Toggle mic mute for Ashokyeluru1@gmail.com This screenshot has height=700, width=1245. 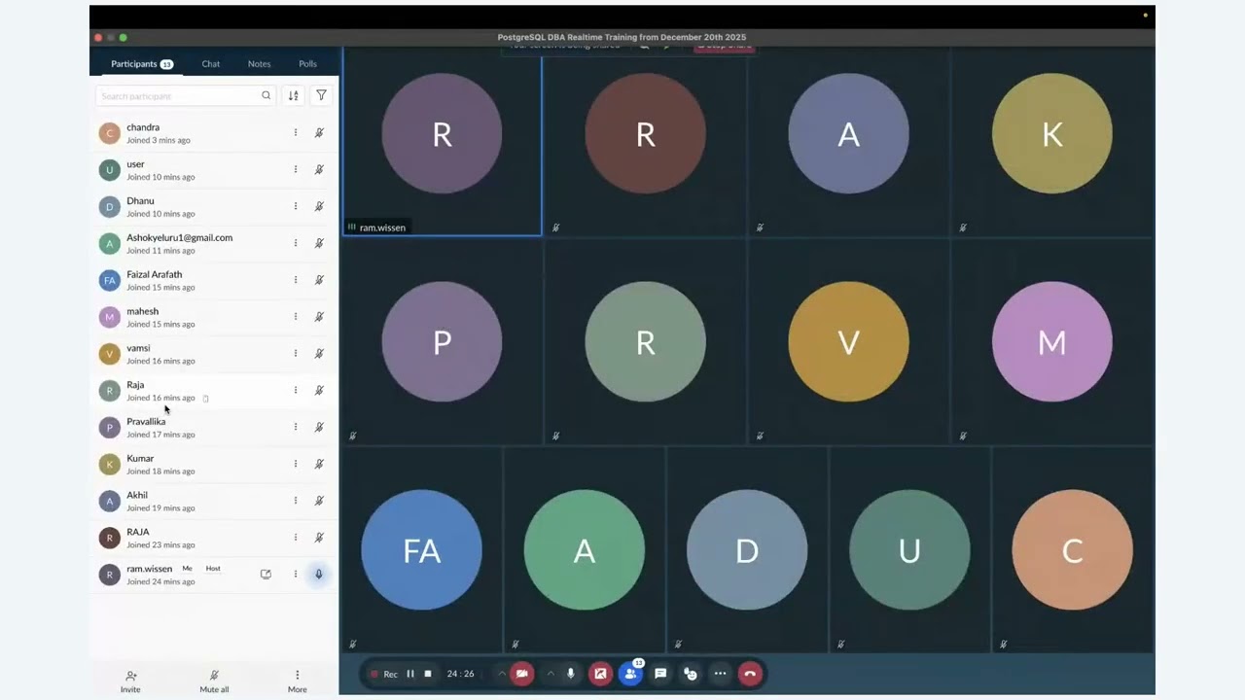coord(319,243)
